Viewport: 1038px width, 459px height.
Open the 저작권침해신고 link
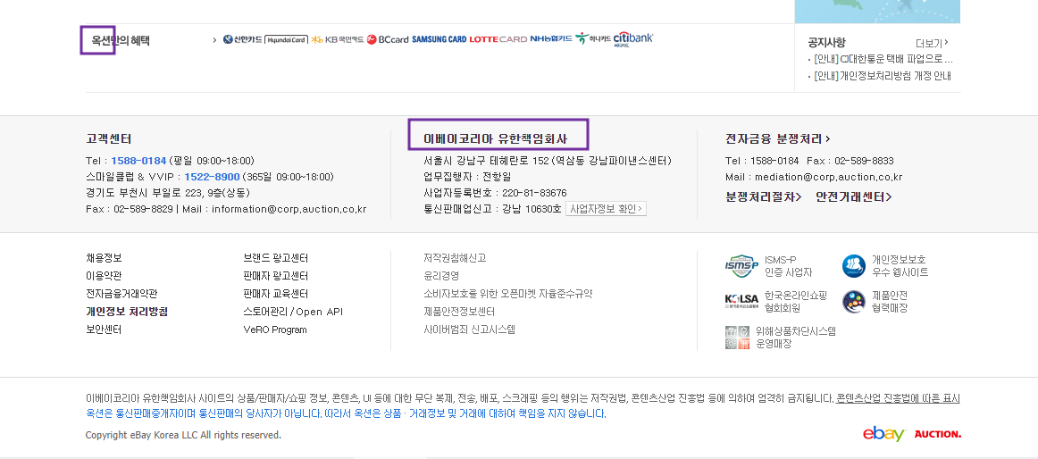pos(455,258)
